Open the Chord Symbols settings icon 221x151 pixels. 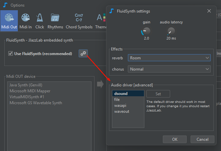click(79, 20)
